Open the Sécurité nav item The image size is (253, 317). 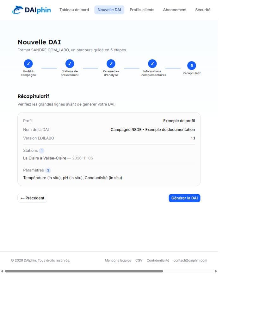pyautogui.click(x=203, y=10)
